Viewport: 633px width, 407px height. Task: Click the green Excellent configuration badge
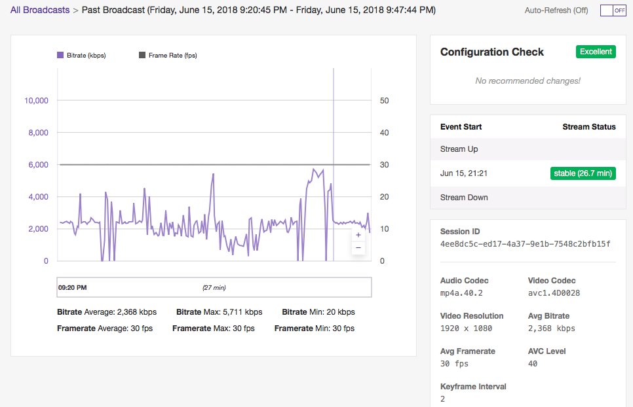[x=596, y=52]
